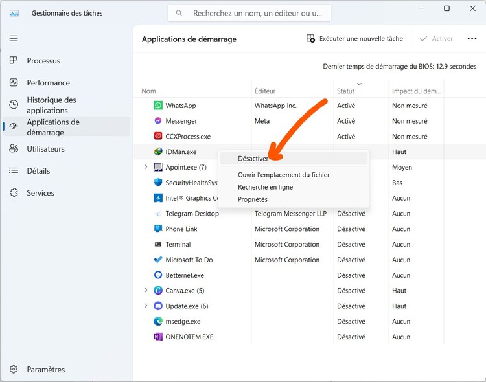Screen dimensions: 486x382
Task: Select Propriétés in context menu
Action: pos(252,199)
